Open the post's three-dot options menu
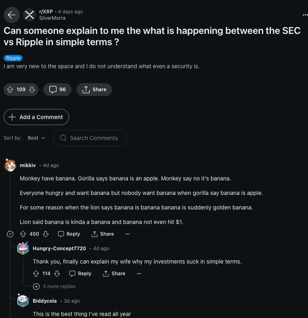 pos(305,15)
